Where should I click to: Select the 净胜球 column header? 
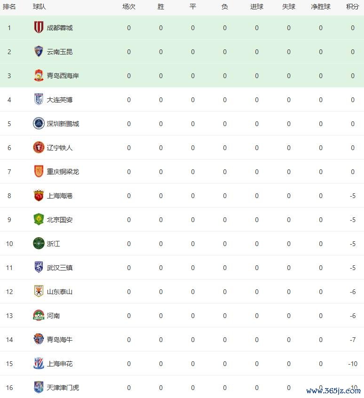click(321, 7)
